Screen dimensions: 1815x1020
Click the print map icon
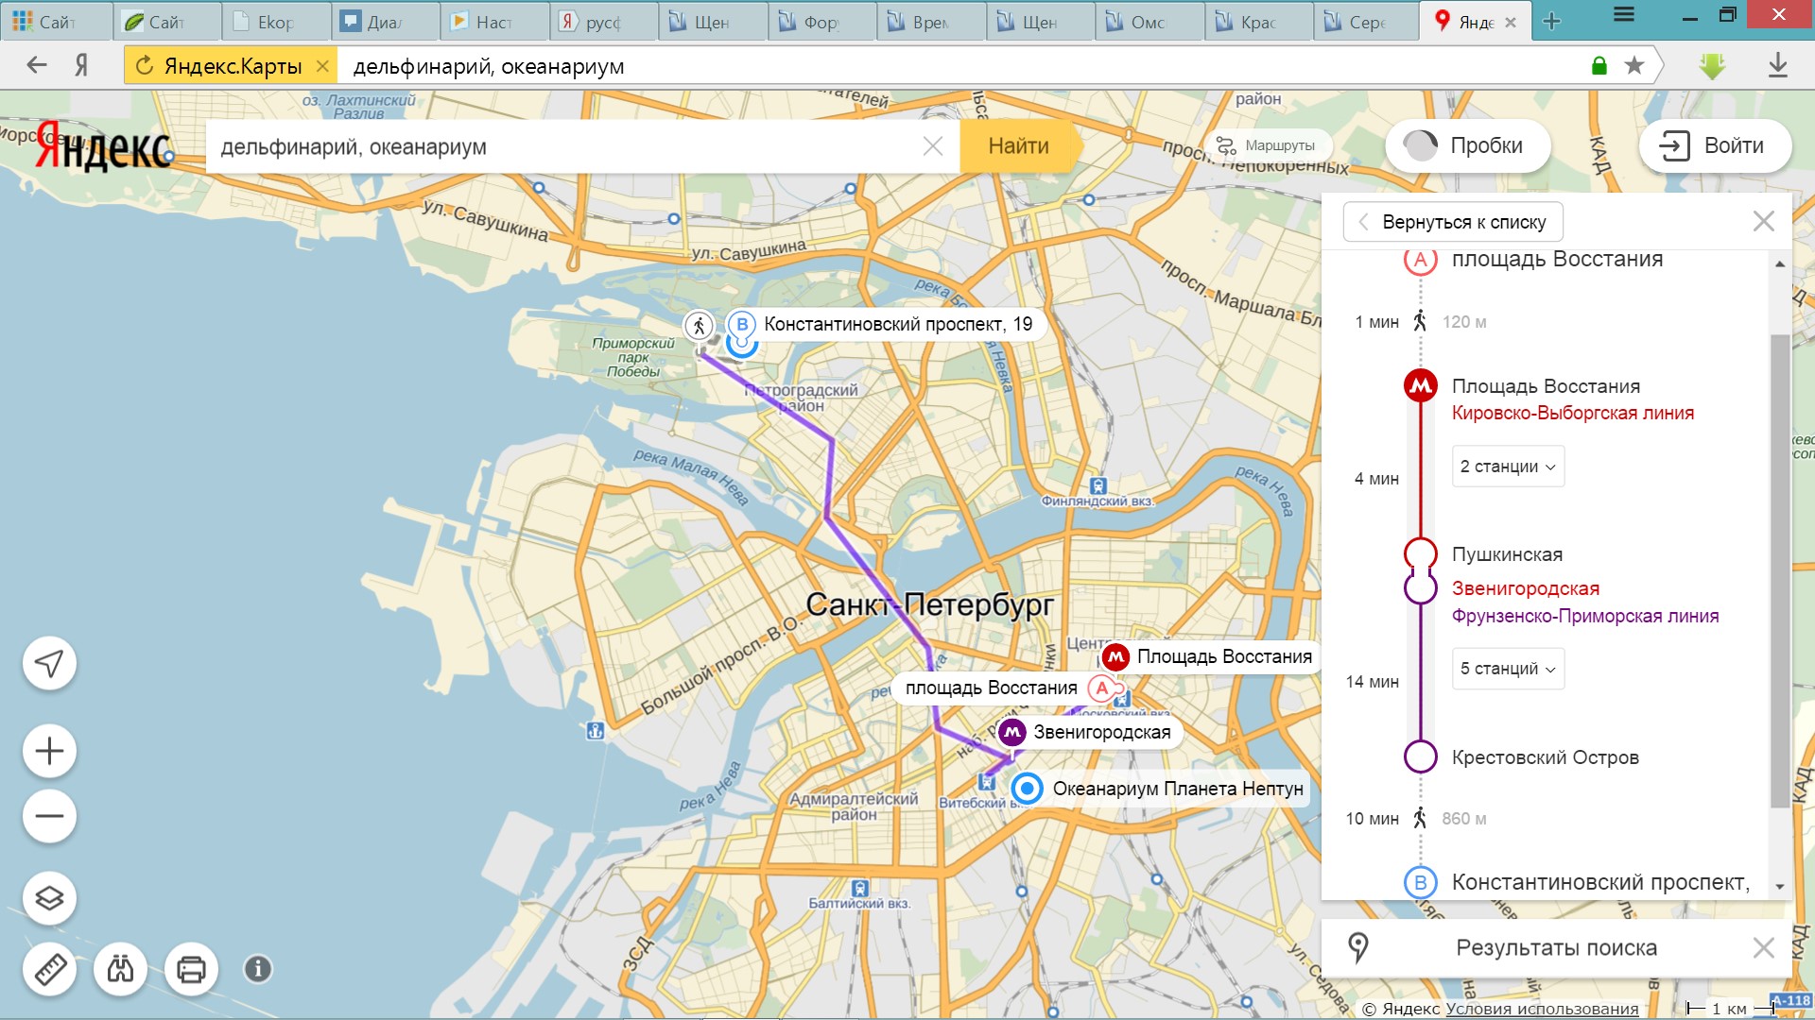tap(191, 969)
